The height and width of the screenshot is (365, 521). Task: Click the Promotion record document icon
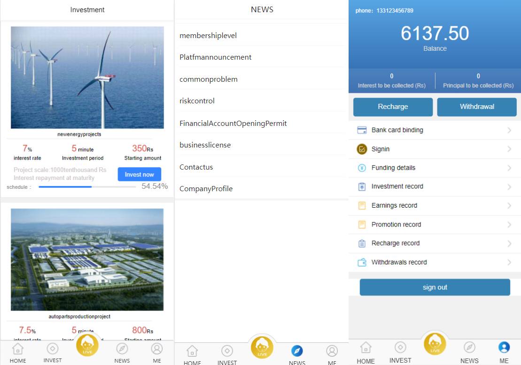(x=362, y=225)
